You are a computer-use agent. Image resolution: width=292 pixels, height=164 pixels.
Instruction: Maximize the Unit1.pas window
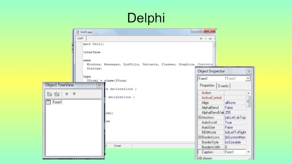coord(201,31)
